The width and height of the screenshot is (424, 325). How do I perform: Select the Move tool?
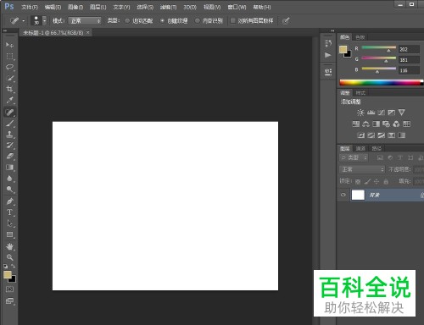pos(9,45)
